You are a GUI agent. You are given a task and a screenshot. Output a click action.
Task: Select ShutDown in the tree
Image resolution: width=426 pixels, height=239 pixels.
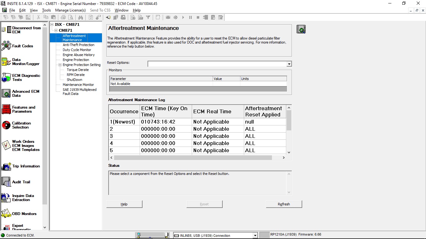[74, 80]
